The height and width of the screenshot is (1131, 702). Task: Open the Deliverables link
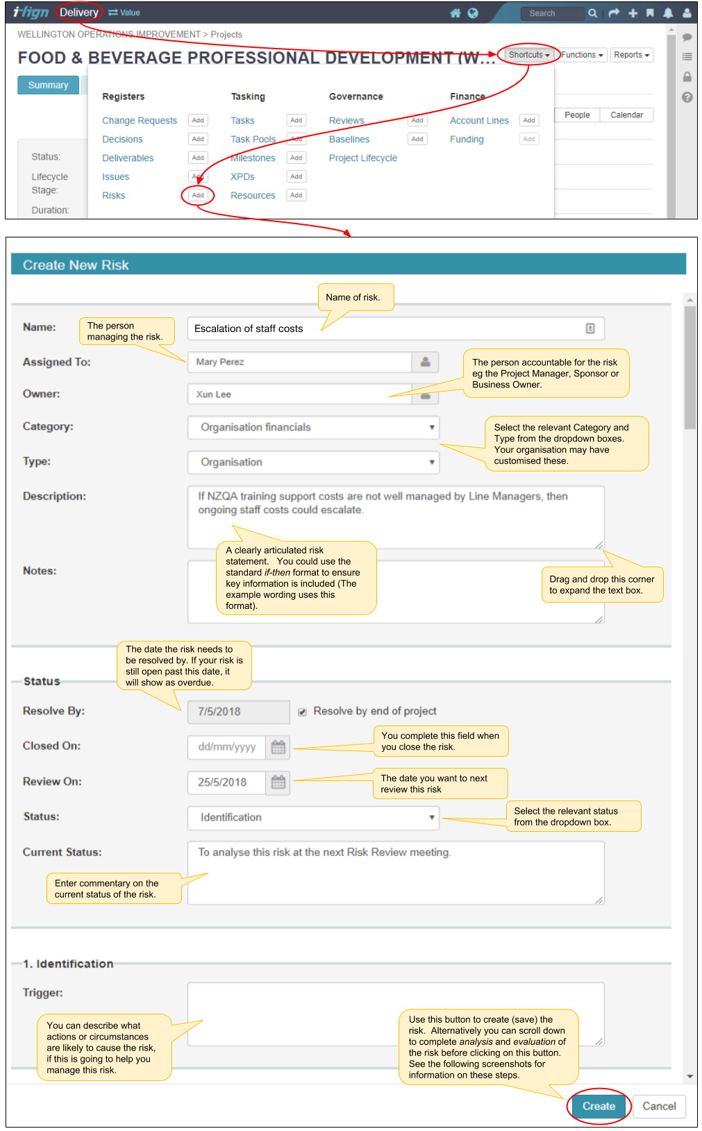pos(128,158)
